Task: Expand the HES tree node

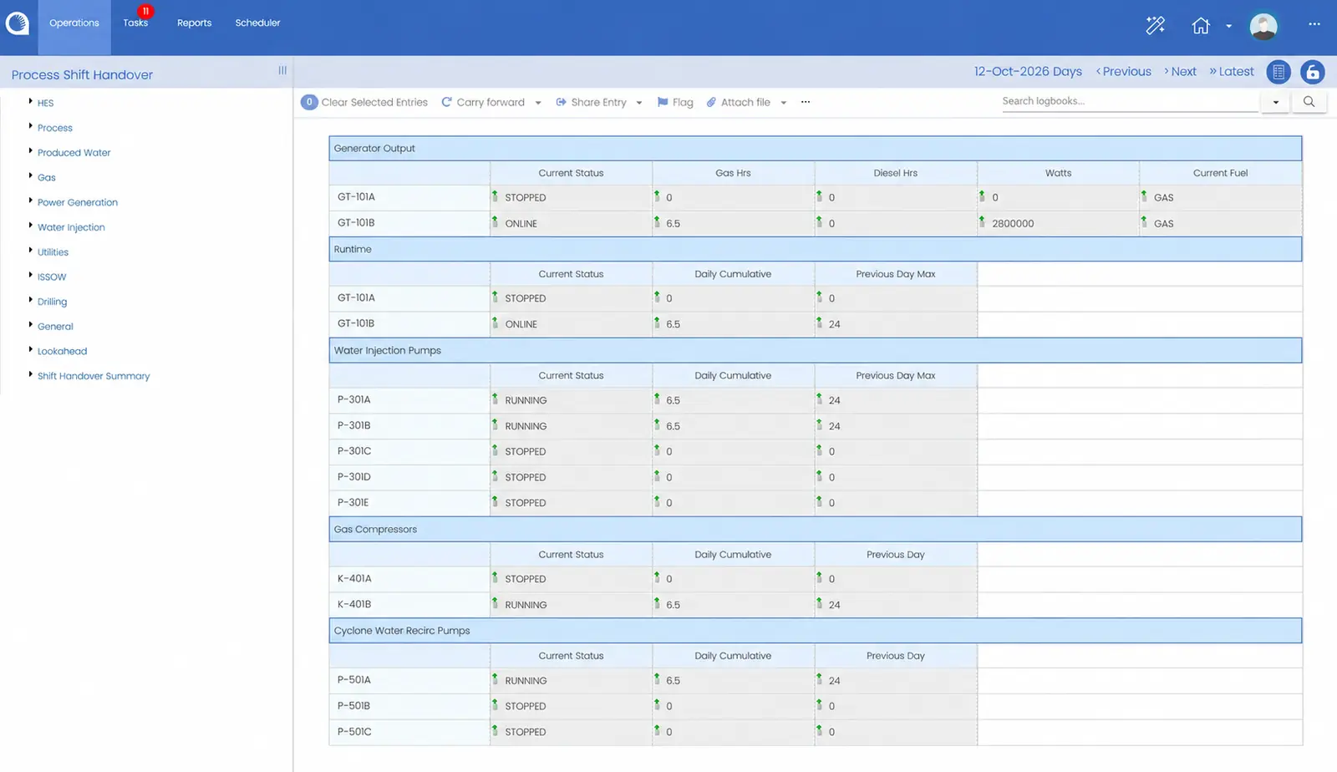Action: [31, 101]
